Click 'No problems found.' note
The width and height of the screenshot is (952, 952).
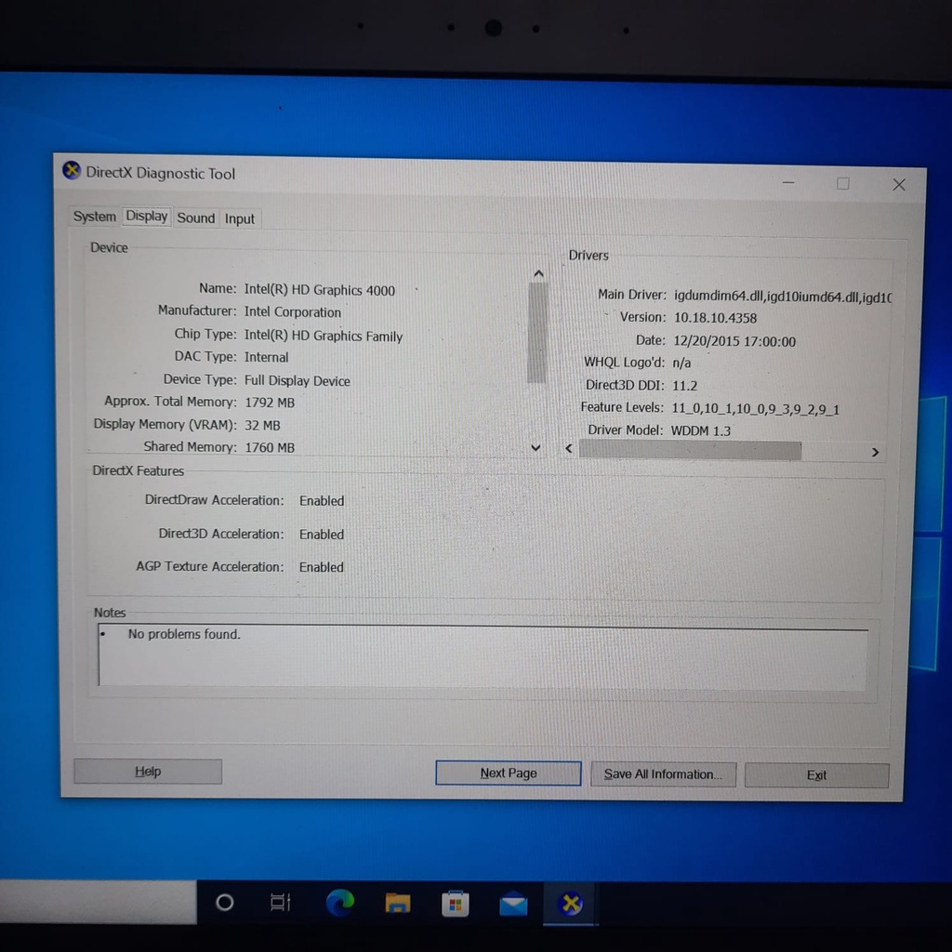coord(184,634)
